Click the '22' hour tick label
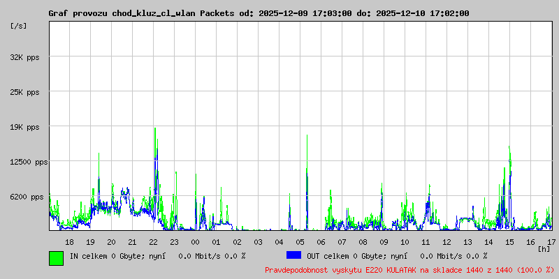Viewport: 559px width, 279px height. click(x=153, y=242)
